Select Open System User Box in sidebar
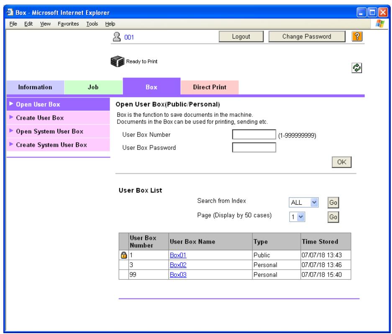 58,131
